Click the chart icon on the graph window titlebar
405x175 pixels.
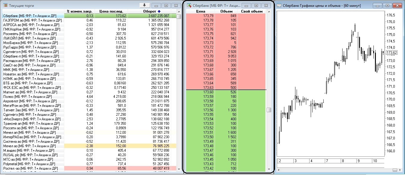278,5
